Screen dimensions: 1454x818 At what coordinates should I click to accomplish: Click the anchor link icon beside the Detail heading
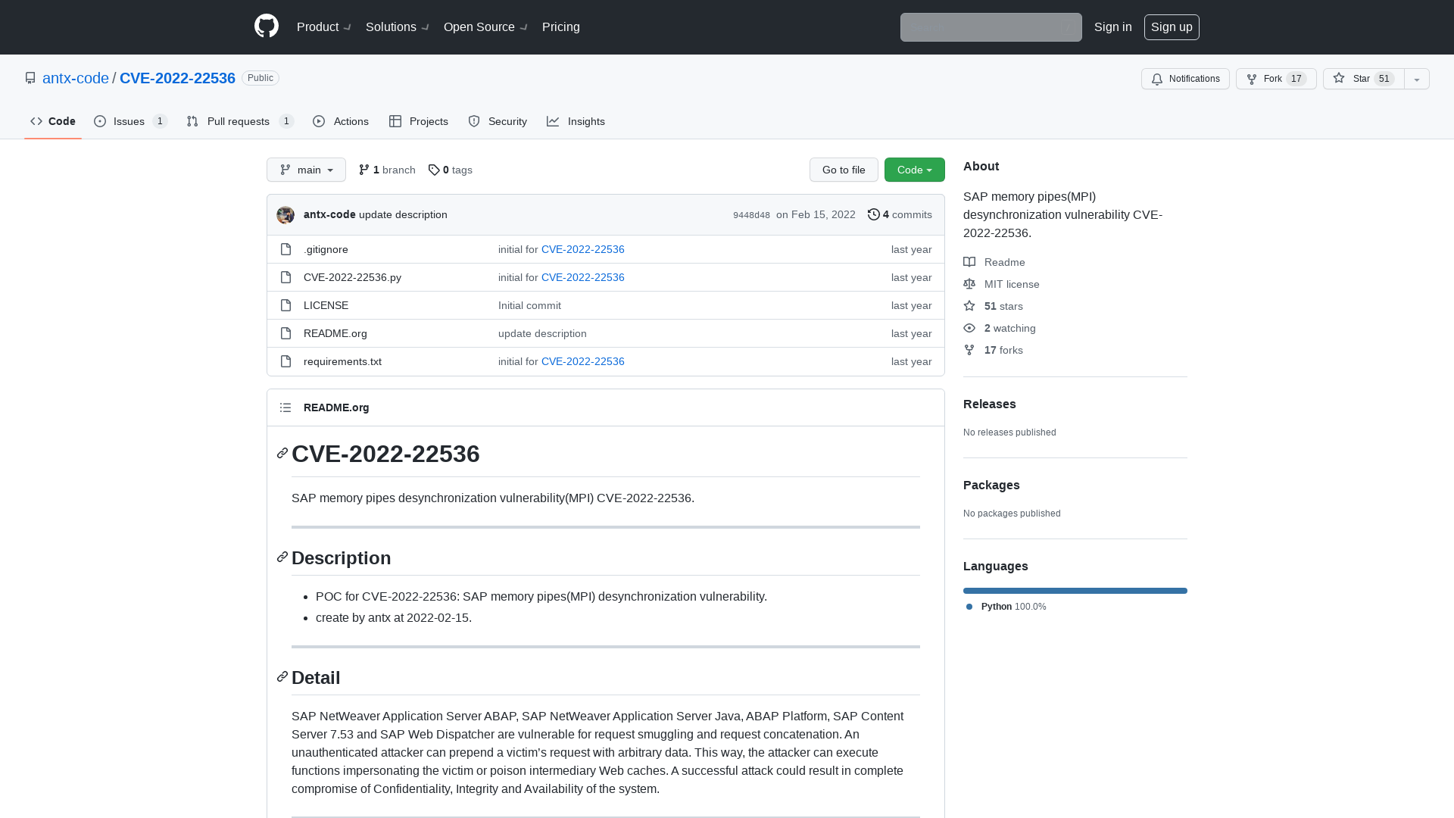[x=282, y=676]
